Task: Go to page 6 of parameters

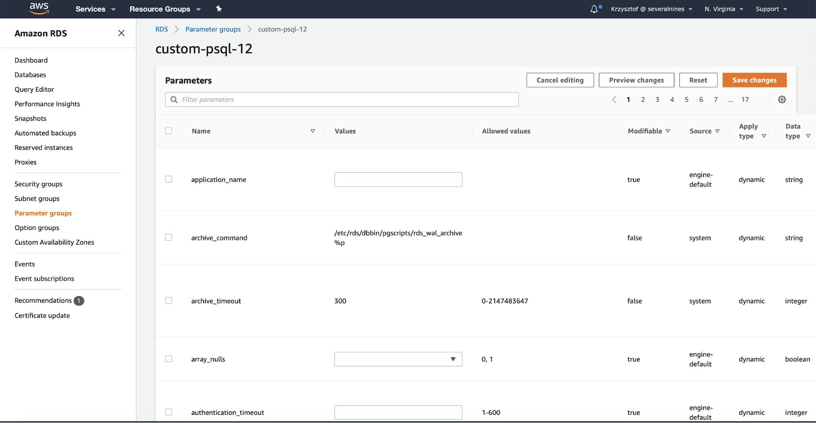Action: click(701, 100)
